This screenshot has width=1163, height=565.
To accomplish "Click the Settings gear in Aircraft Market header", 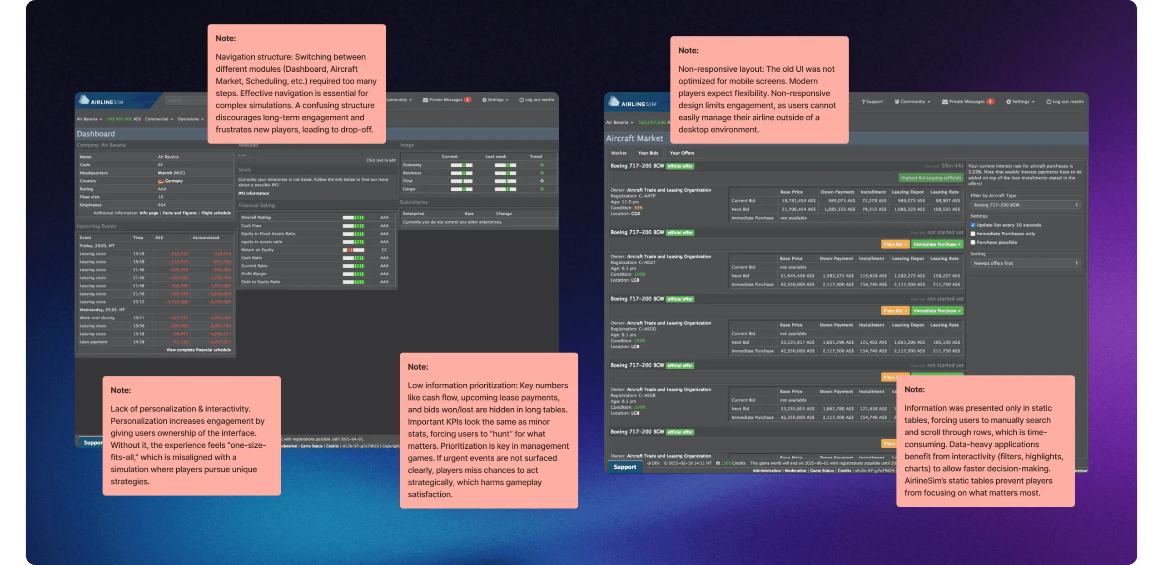I will (x=1008, y=102).
